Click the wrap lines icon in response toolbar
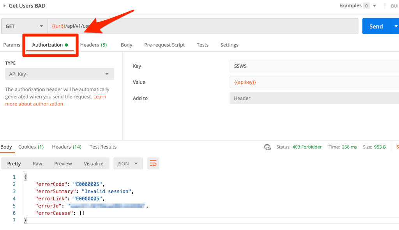The width and height of the screenshot is (399, 230). [153, 163]
